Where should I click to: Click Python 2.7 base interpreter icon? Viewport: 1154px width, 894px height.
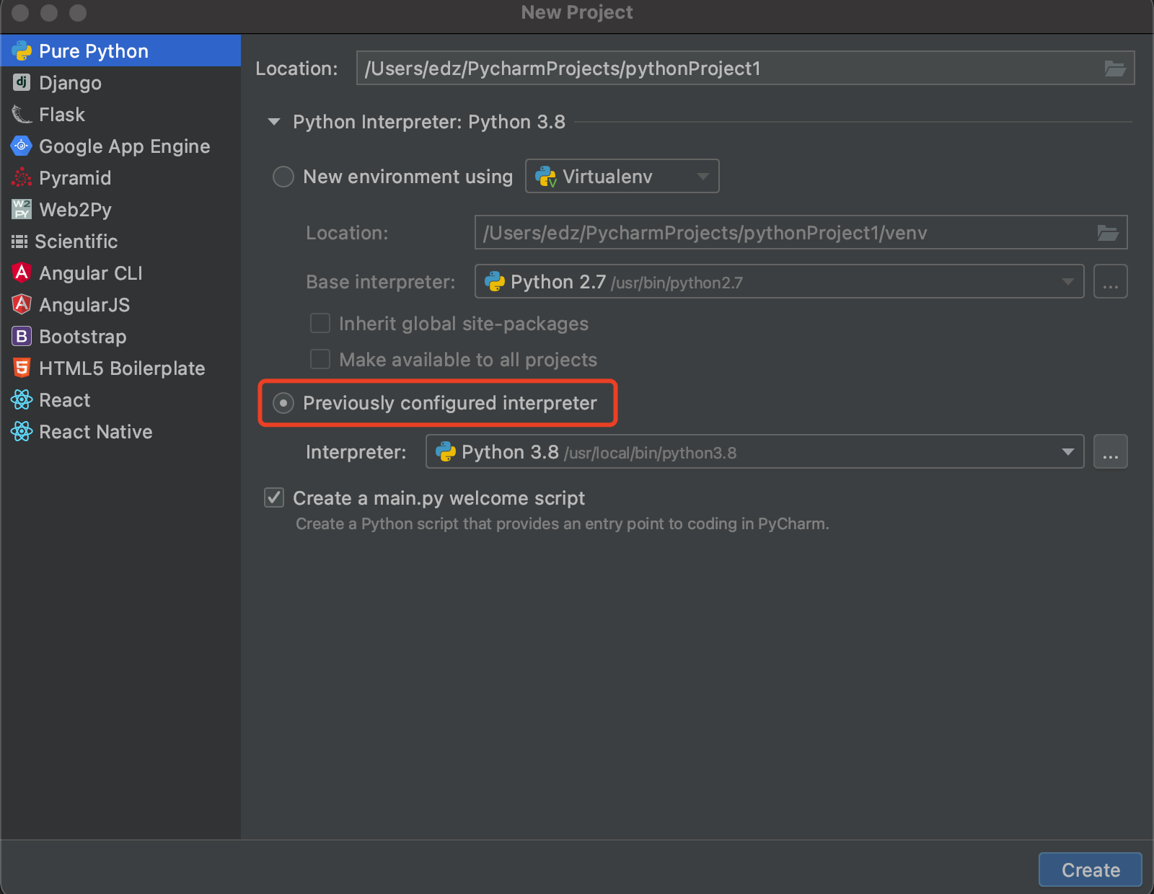(495, 282)
